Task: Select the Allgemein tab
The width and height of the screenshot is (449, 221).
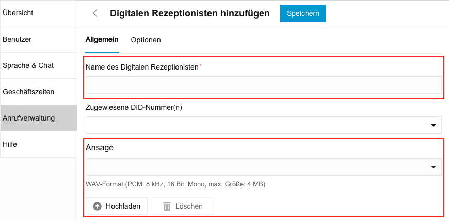Action: (102, 40)
